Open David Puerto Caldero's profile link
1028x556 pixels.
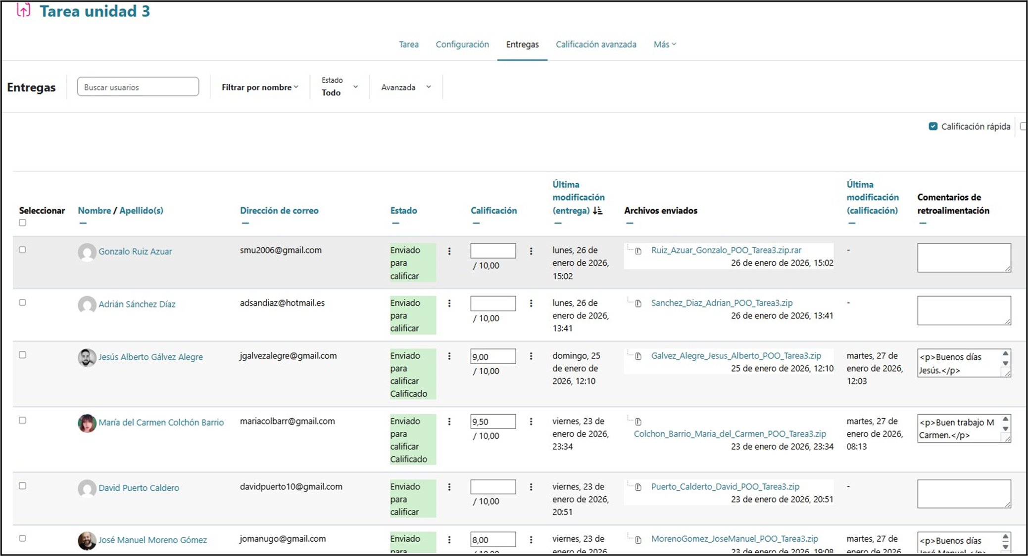(139, 488)
